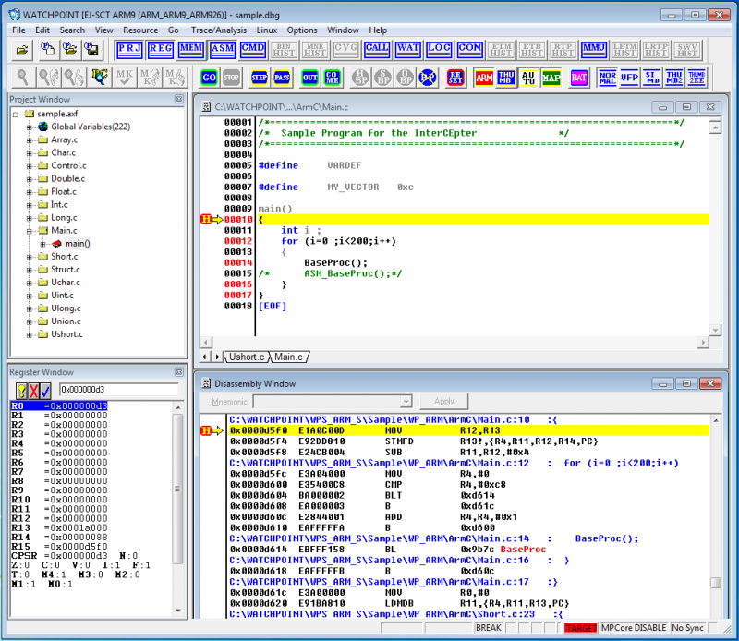
Task: Open the File menu
Action: click(18, 30)
